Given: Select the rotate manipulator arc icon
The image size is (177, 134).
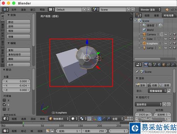Looking at the screenshot, I should pos(104,119).
